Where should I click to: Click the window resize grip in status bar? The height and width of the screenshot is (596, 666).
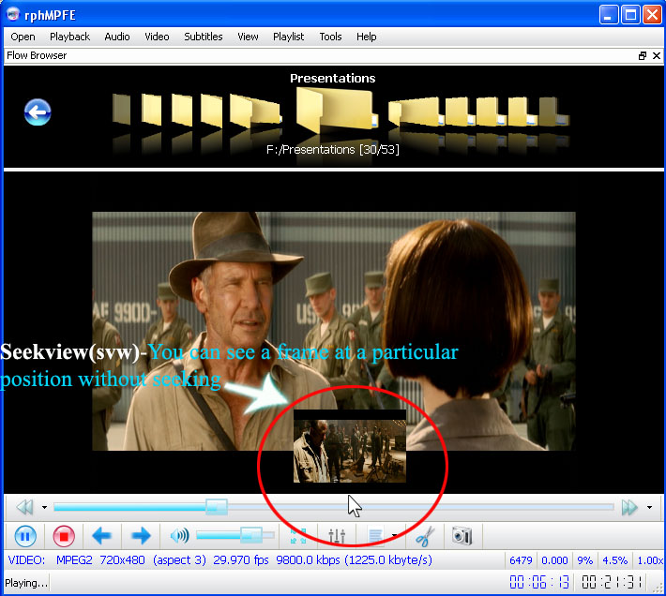(658, 588)
